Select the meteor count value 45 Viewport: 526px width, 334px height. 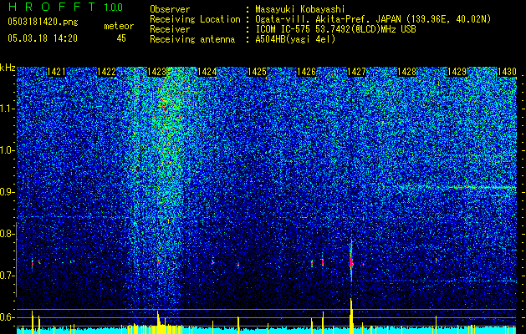(121, 38)
